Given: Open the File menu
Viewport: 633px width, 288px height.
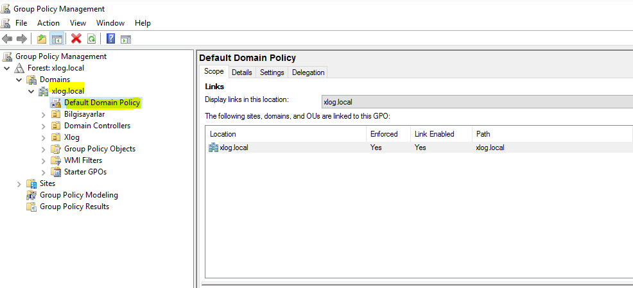Looking at the screenshot, I should [x=21, y=23].
